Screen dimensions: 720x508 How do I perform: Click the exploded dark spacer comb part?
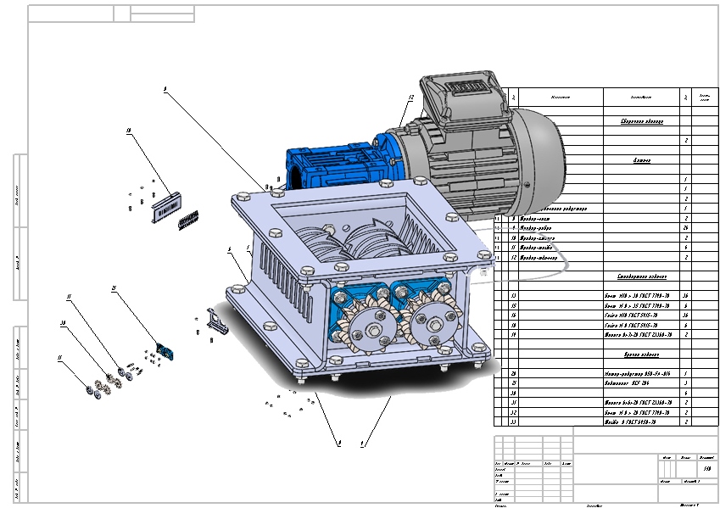tap(188, 220)
